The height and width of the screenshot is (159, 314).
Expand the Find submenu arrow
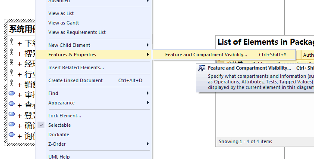pos(148,93)
